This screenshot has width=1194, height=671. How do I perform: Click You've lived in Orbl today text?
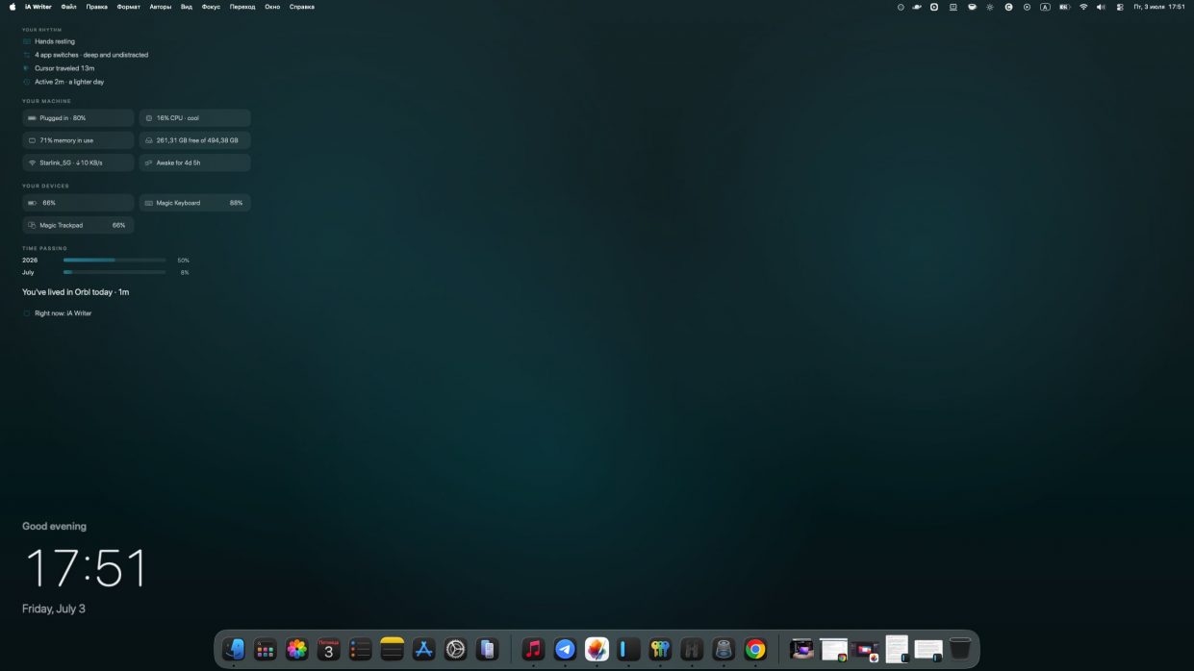pyautogui.click(x=75, y=291)
